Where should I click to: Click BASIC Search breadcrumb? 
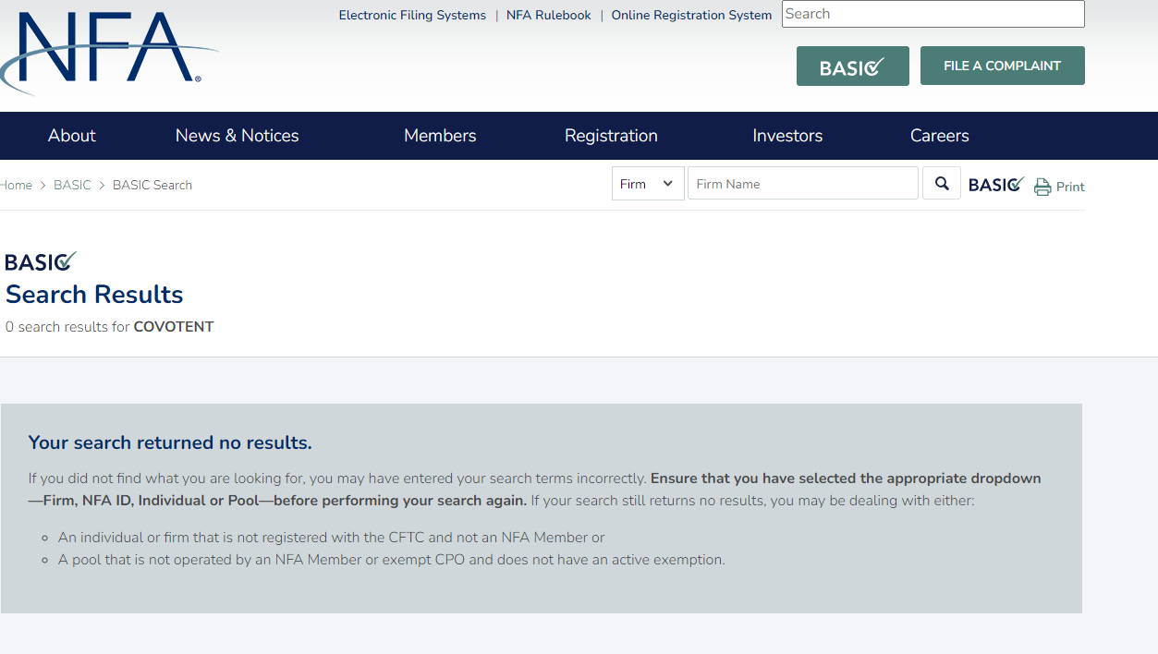152,185
